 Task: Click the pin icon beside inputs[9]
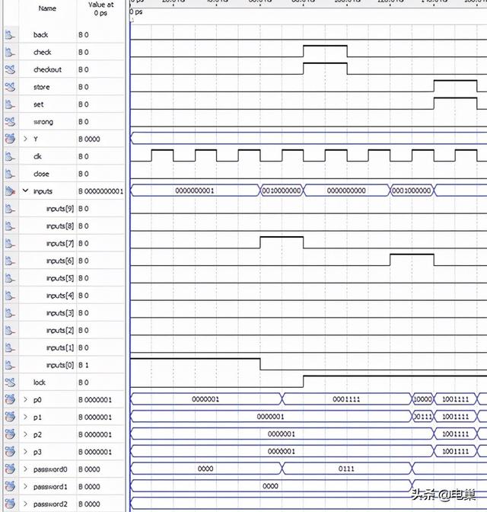(x=10, y=208)
